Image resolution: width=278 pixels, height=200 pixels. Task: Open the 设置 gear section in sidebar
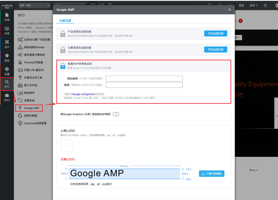[x=7, y=71]
